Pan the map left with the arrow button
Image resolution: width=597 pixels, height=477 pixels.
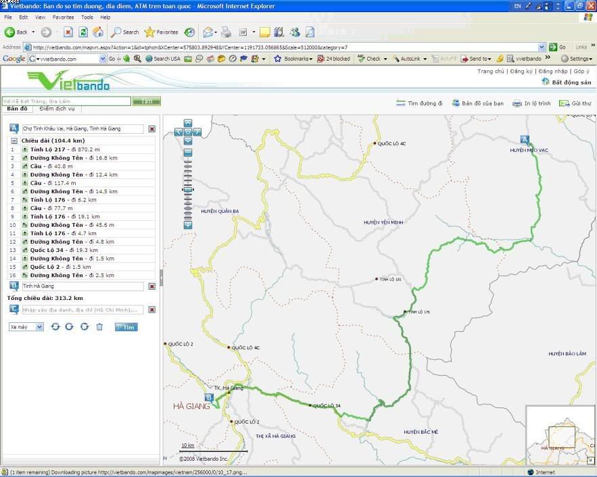[x=178, y=132]
